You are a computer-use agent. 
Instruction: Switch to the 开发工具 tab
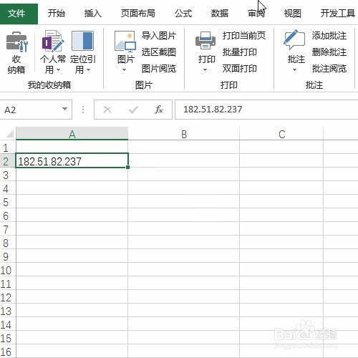point(338,14)
